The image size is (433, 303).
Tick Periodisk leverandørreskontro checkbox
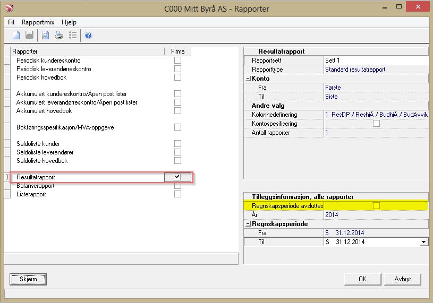click(177, 68)
